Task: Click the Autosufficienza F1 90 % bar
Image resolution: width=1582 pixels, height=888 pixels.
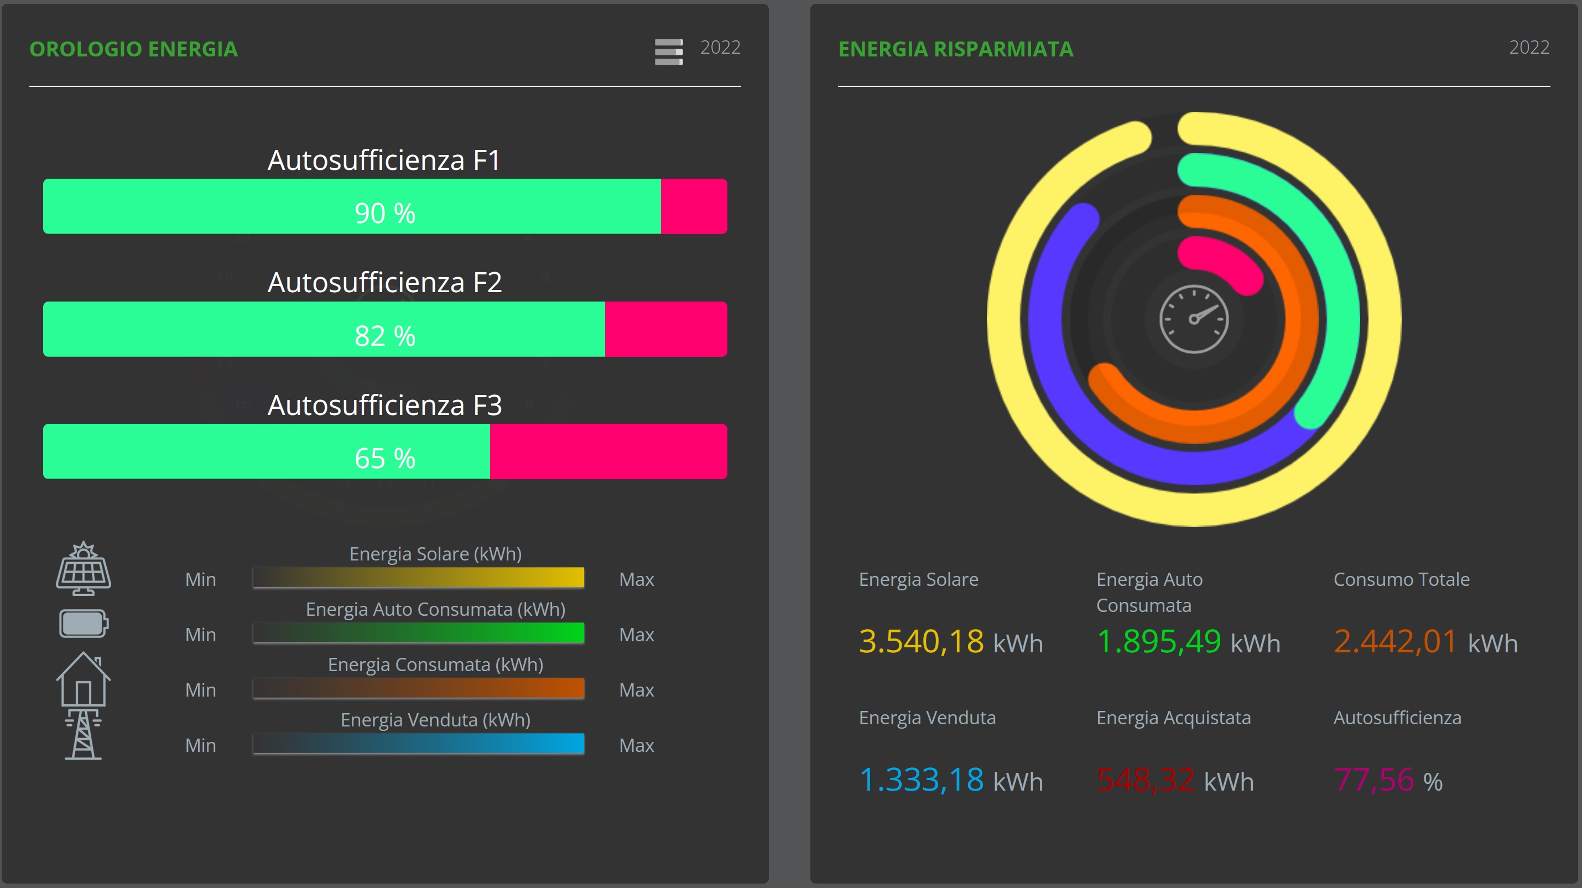Action: pyautogui.click(x=384, y=206)
